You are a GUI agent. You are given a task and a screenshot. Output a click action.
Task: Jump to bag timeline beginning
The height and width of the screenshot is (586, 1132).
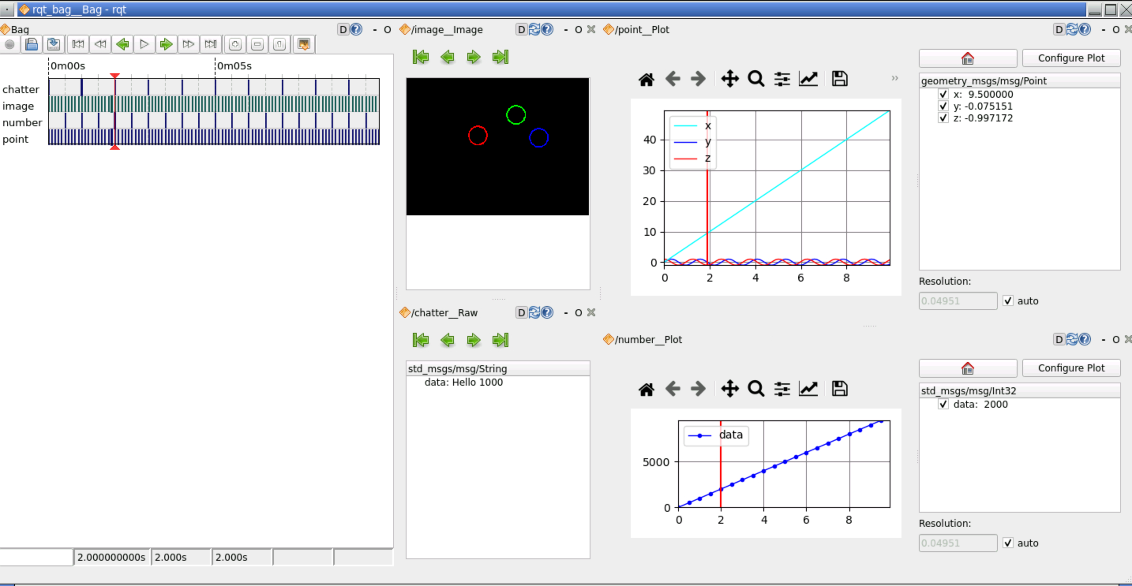pyautogui.click(x=78, y=44)
